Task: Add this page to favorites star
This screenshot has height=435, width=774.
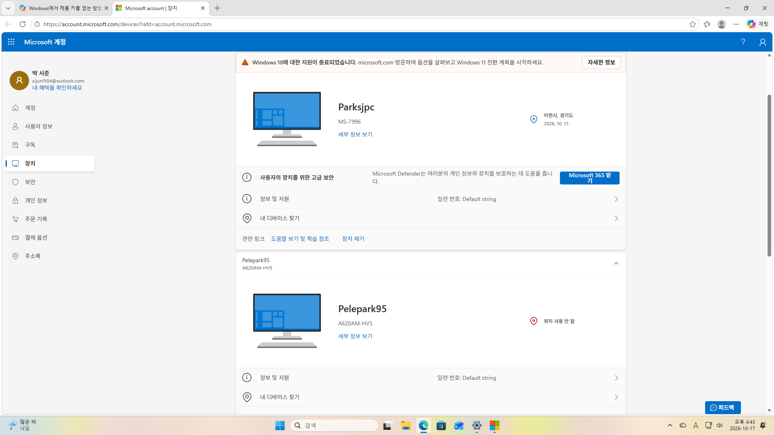Action: tap(693, 24)
